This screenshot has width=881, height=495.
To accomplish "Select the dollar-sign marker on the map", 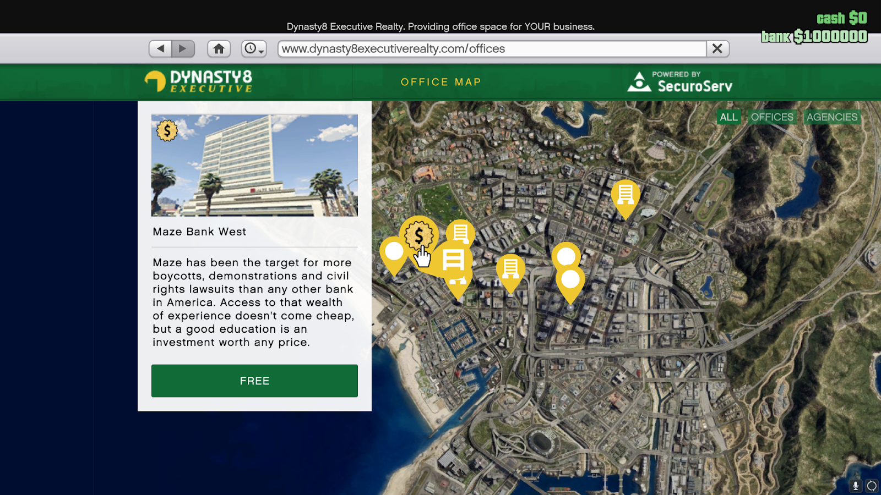I will [x=418, y=235].
